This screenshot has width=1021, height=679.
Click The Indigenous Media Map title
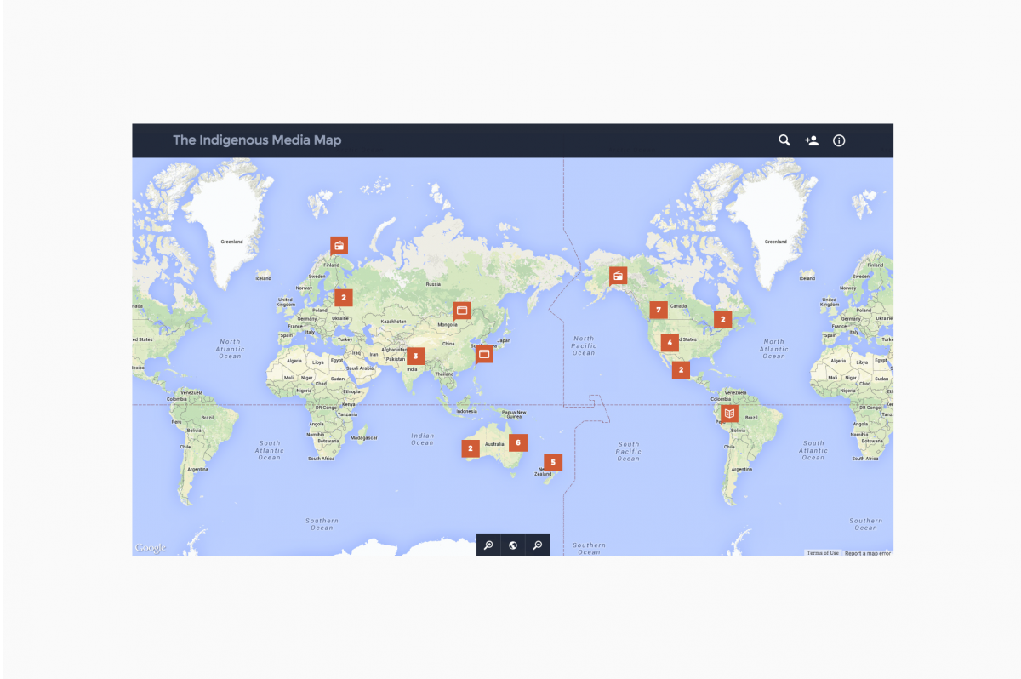(257, 140)
